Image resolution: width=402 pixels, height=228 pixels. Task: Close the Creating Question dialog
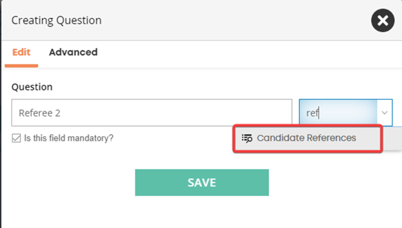point(383,20)
